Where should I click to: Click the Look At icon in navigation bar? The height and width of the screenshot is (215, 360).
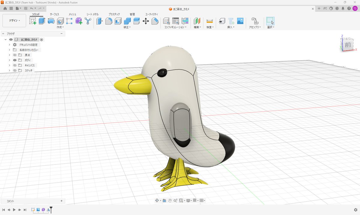(x=164, y=201)
